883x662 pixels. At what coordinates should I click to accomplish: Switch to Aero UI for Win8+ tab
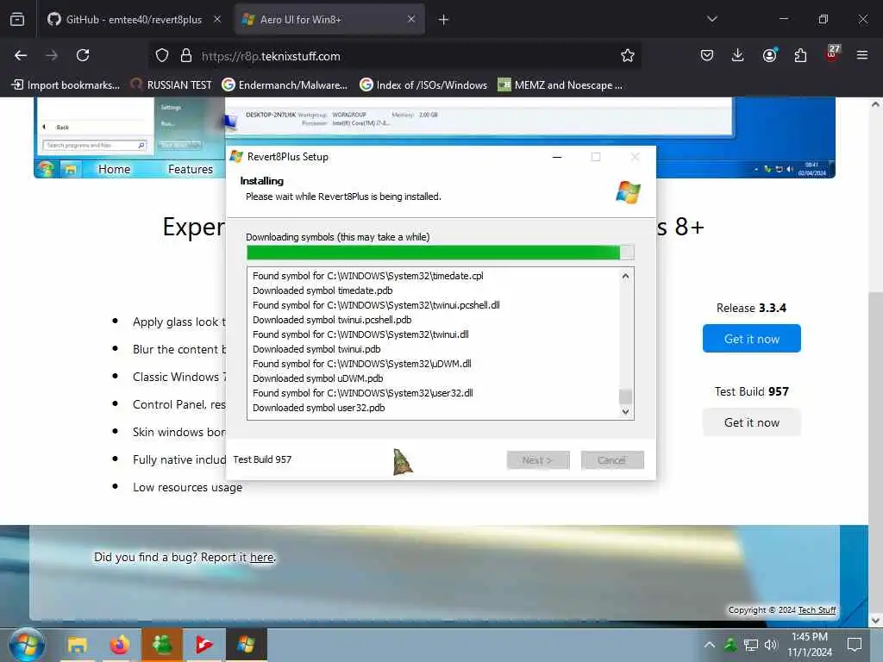click(329, 19)
